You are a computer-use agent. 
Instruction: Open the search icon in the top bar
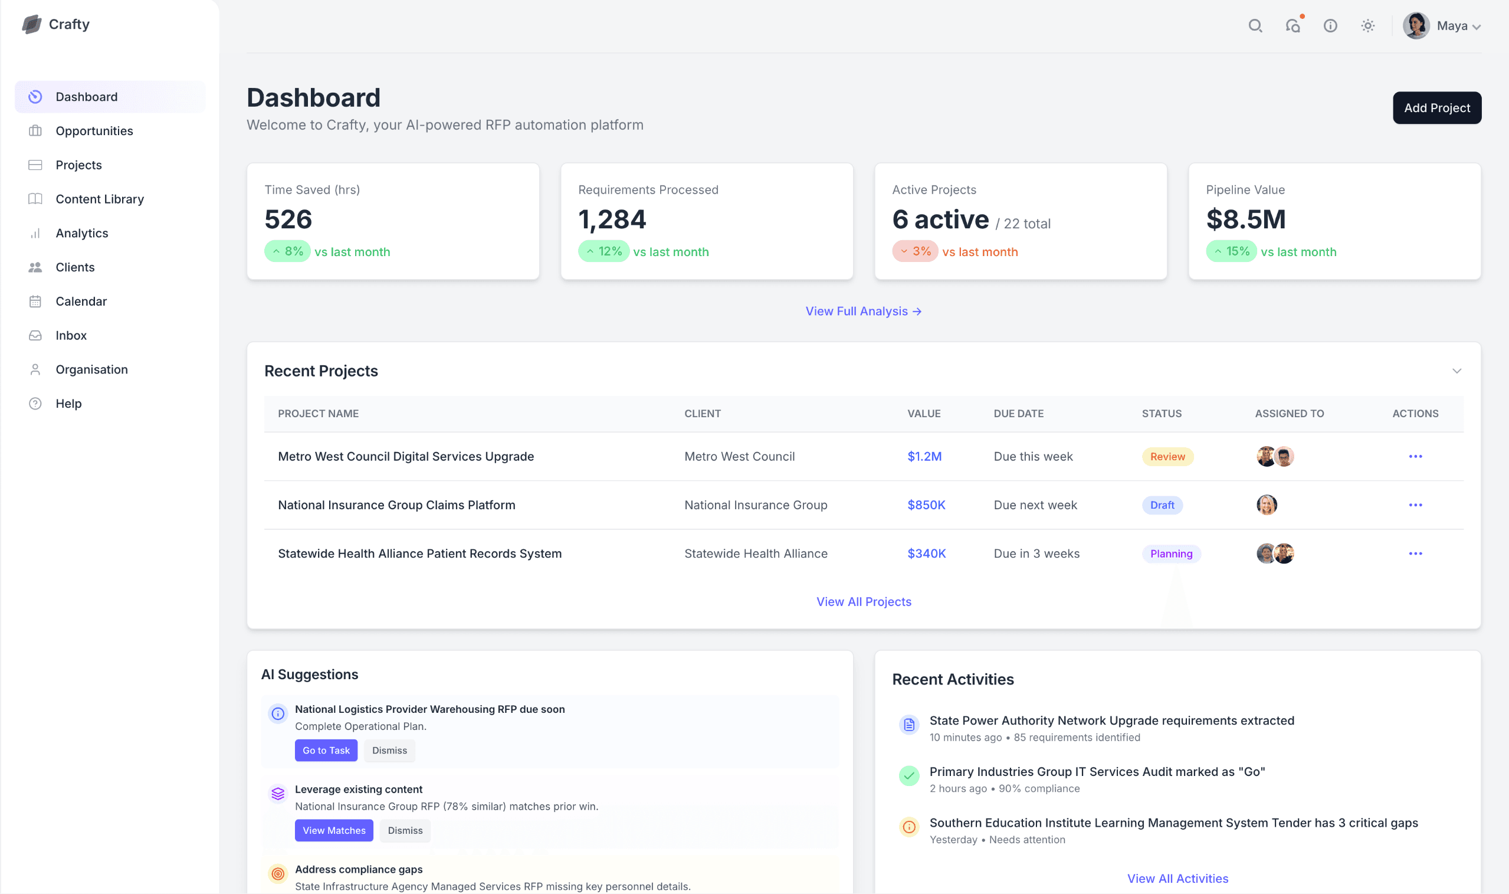tap(1255, 26)
